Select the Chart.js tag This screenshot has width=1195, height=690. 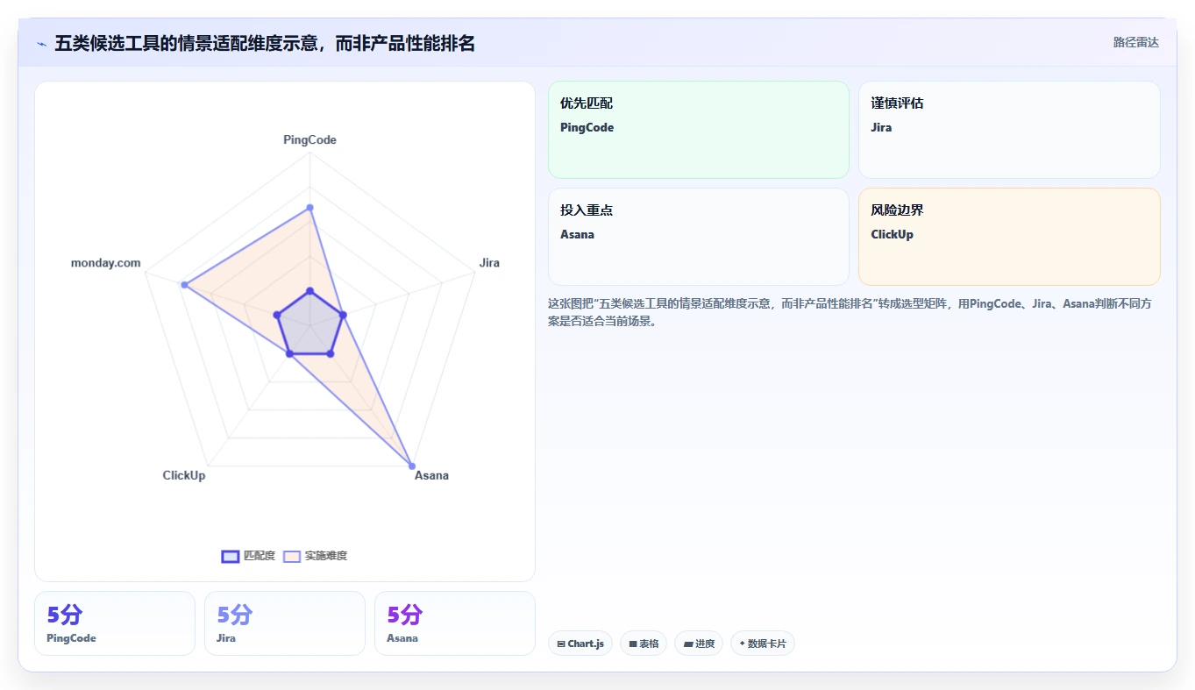[x=580, y=644]
